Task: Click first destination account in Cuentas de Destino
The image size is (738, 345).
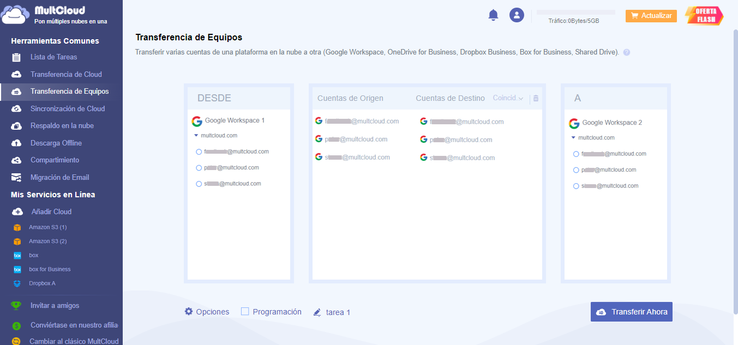Action: [461, 122]
